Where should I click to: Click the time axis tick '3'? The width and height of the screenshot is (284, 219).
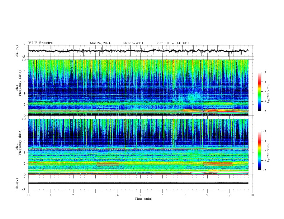coord(95,195)
